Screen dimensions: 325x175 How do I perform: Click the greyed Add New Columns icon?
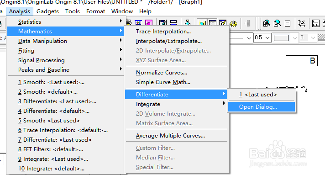pos(247,23)
